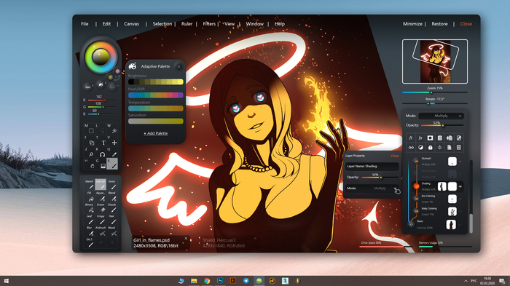510x286 pixels.
Task: Open the Filters menu
Action: (209, 24)
